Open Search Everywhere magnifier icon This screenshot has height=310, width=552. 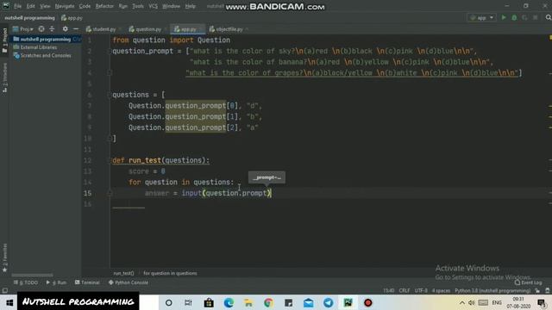[x=549, y=17]
